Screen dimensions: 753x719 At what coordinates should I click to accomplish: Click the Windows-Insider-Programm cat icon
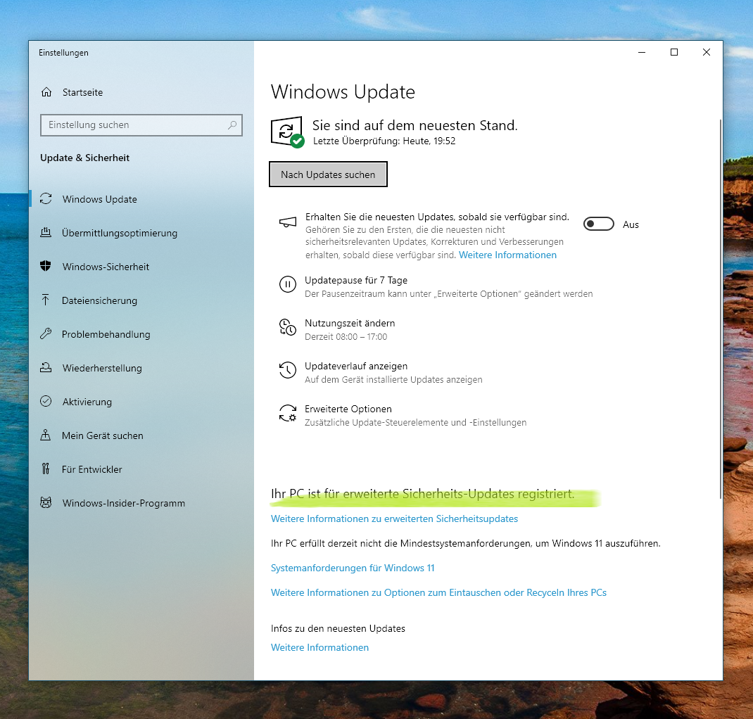coord(46,502)
